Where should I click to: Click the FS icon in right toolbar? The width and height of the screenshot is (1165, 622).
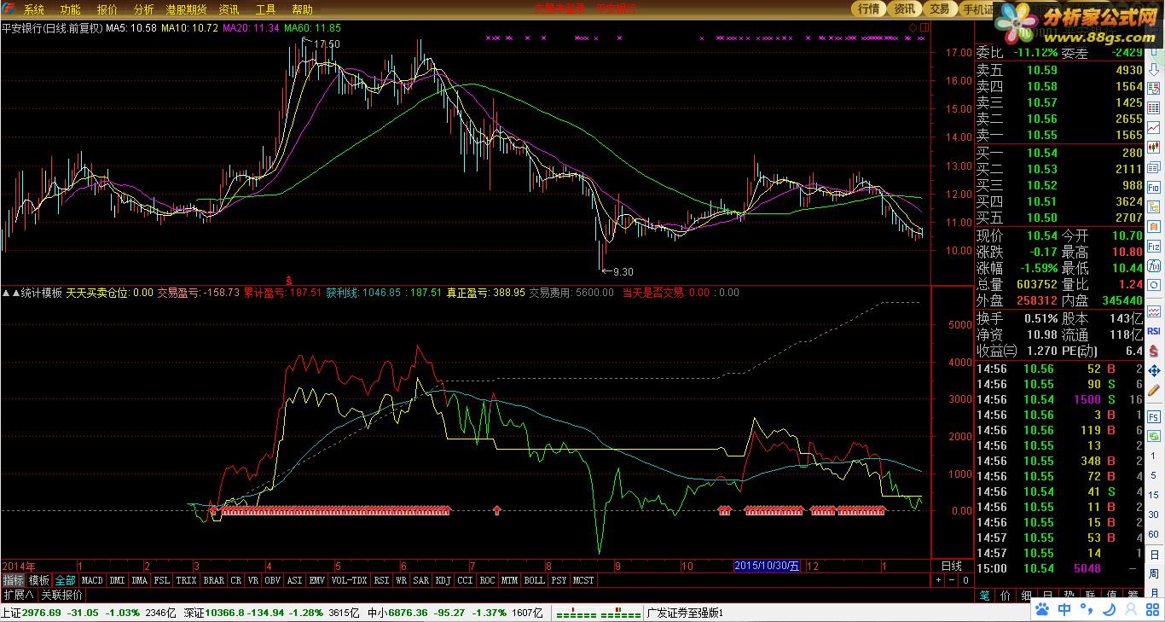pos(1153,416)
